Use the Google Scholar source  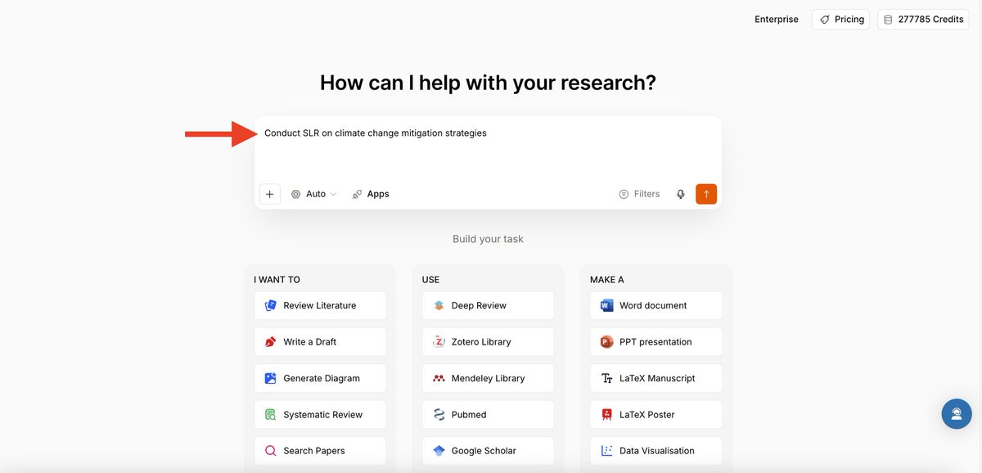coord(488,451)
